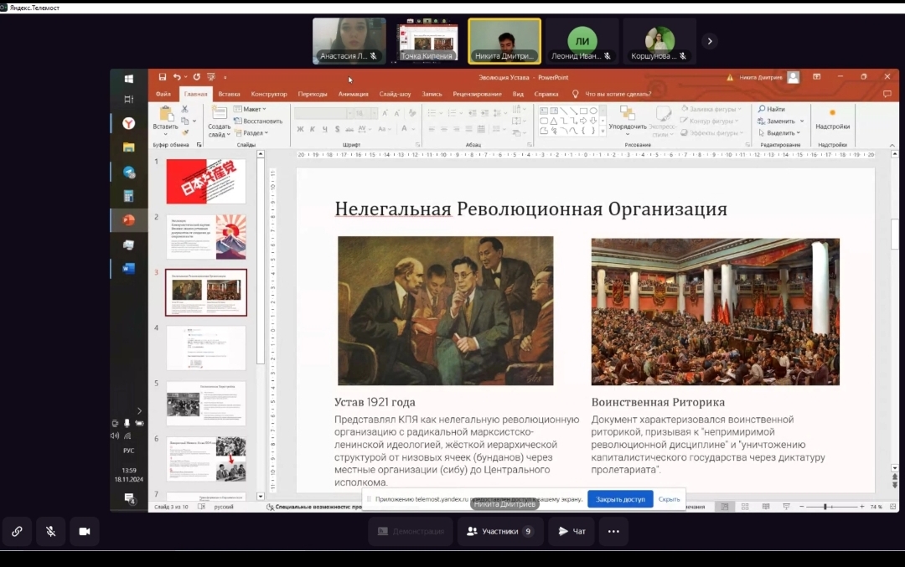Open Word from Windows taskbar
This screenshot has height=567, width=905.
click(x=129, y=269)
